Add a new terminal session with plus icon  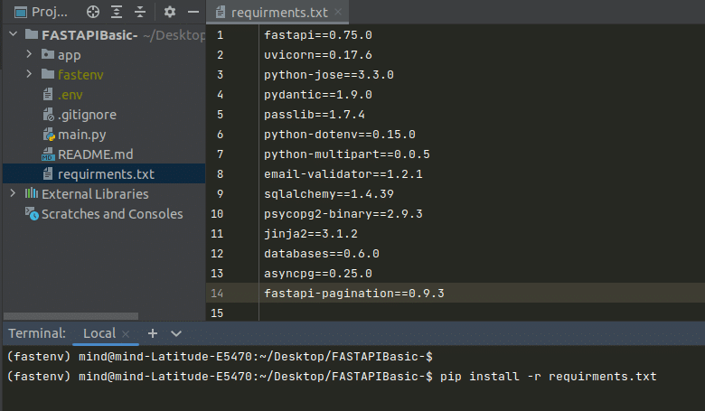click(x=153, y=333)
